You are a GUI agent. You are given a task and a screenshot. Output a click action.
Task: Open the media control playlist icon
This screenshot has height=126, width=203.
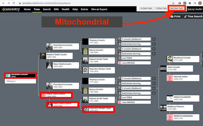point(195,3)
